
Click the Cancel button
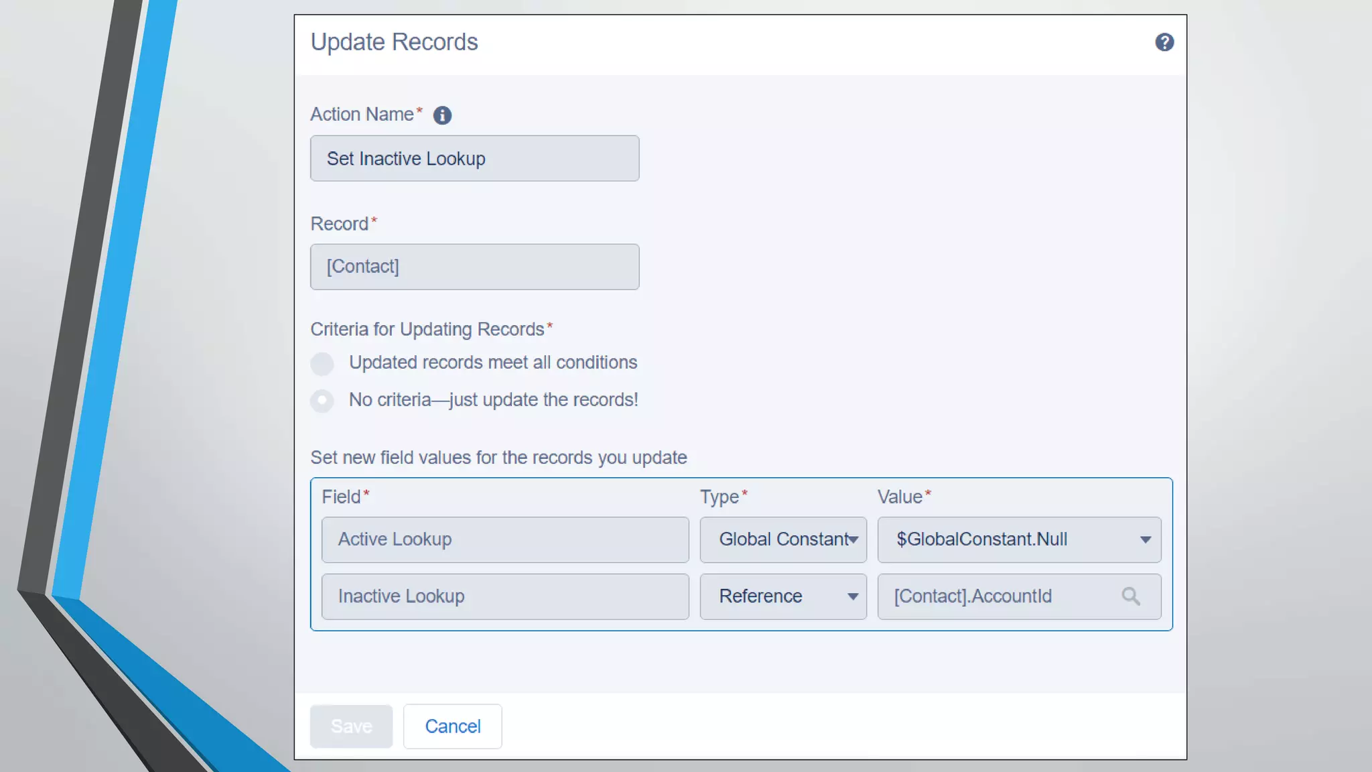tap(452, 726)
